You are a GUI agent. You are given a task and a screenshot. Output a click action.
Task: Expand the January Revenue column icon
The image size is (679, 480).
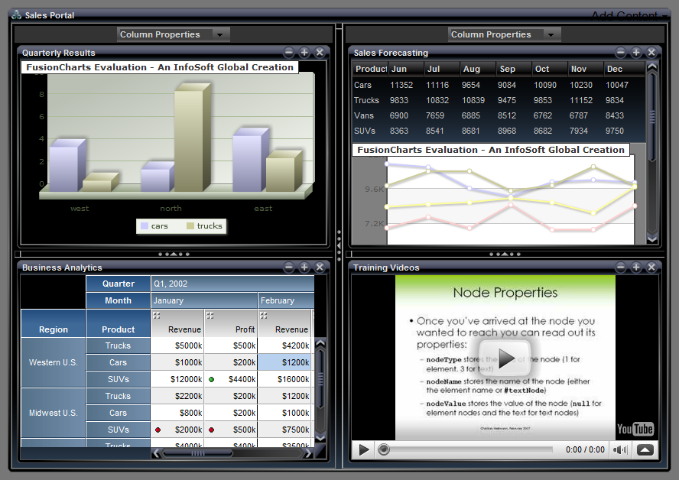[157, 315]
